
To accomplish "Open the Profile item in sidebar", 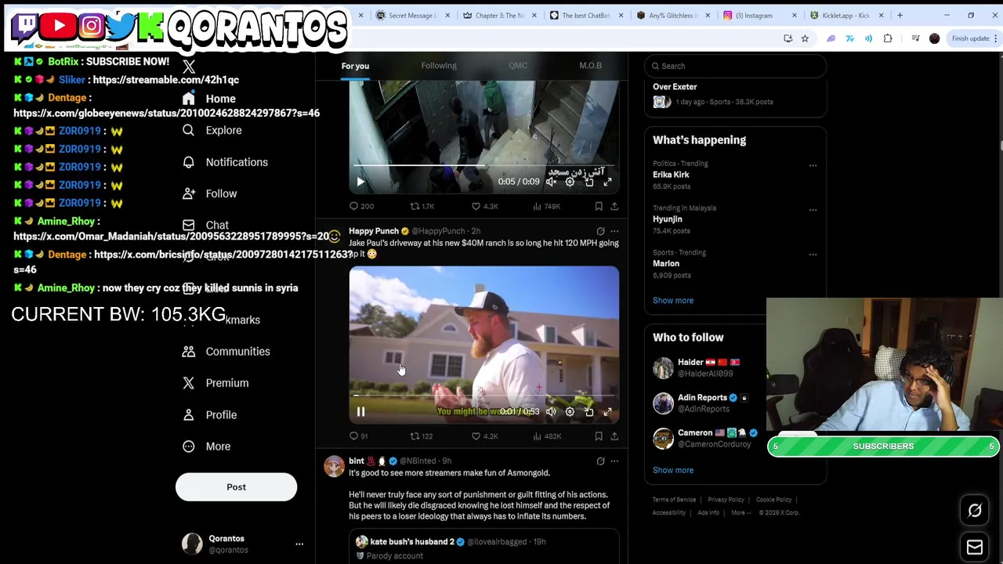I will click(209, 415).
